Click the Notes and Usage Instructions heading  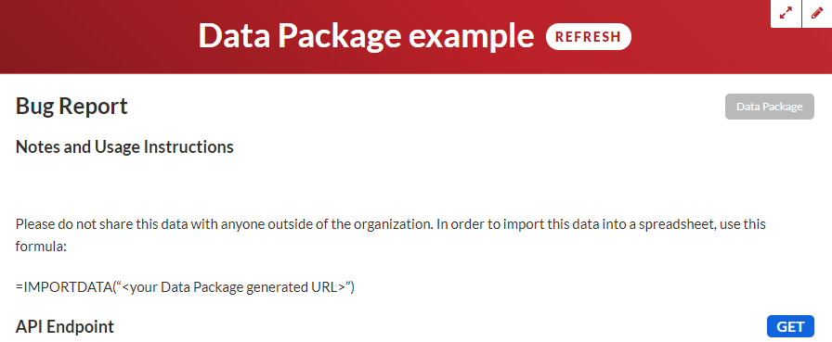(124, 146)
